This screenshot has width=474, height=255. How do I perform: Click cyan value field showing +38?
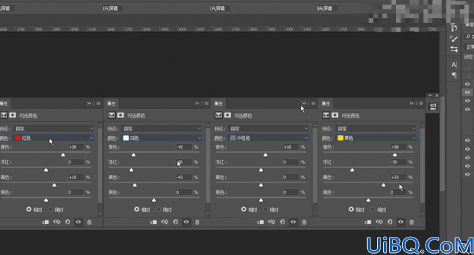pyautogui.click(x=75, y=147)
